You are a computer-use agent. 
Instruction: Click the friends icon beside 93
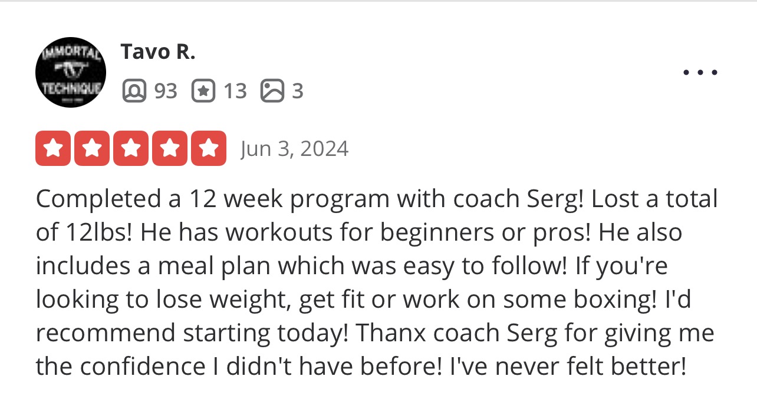pyautogui.click(x=134, y=91)
